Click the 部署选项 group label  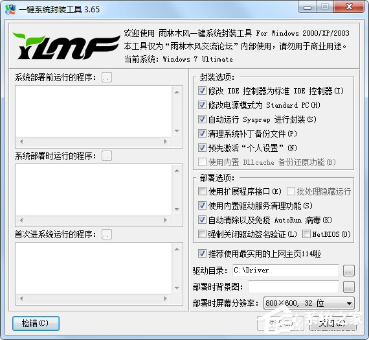click(217, 178)
